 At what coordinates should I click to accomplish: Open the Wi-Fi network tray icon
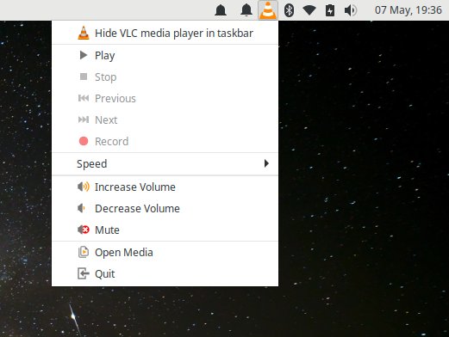pyautogui.click(x=309, y=10)
